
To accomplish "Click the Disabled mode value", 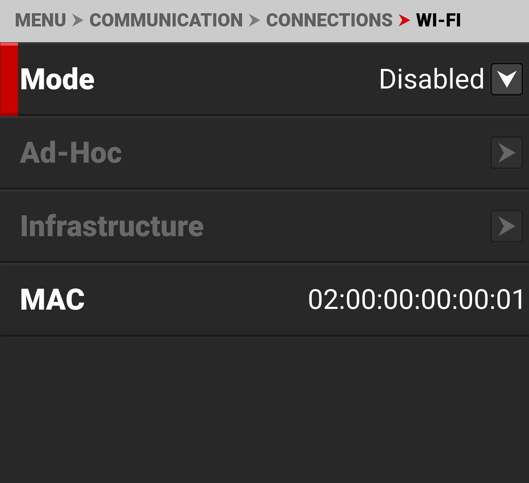I will point(431,79).
